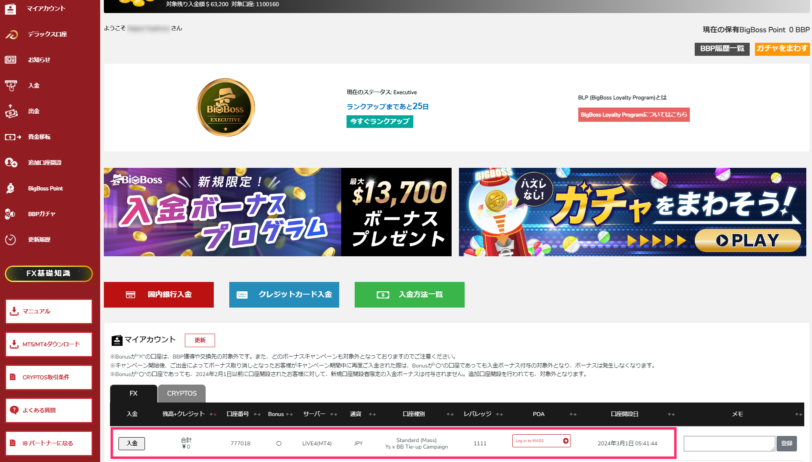Open the 資金移転 fund transfer icon
This screenshot has height=462, width=812.
pyautogui.click(x=12, y=137)
